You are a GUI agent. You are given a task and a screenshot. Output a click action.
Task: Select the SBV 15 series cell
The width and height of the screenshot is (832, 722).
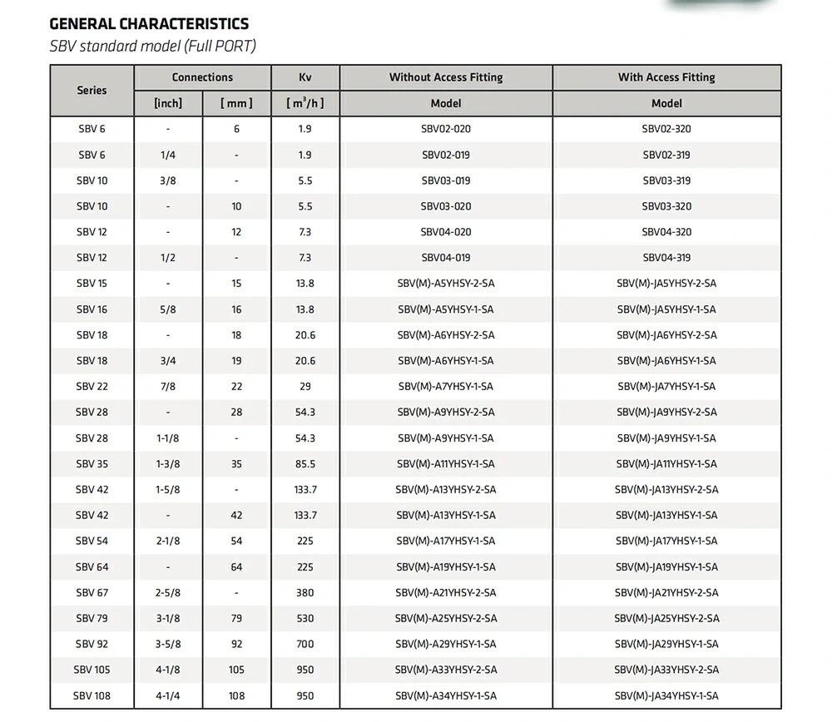pos(92,284)
